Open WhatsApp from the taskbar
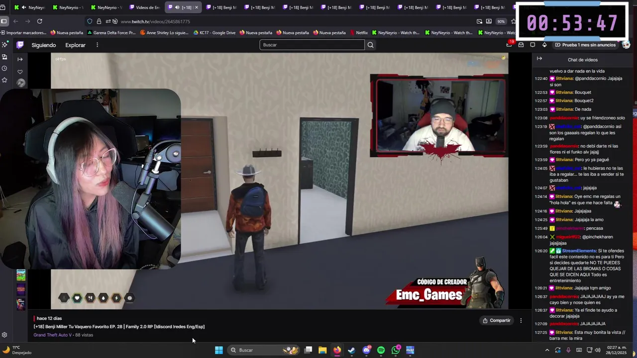The image size is (637, 358). [396, 350]
